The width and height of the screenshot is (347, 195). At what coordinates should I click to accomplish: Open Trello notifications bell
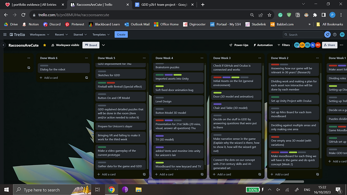[x=327, y=34]
